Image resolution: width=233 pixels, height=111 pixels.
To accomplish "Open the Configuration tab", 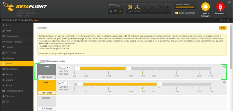I will point(17,36).
